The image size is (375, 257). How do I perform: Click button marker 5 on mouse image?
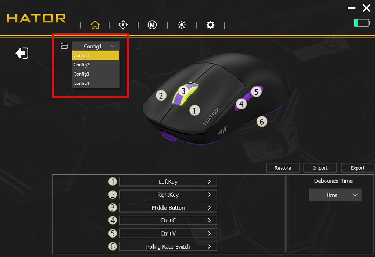tap(256, 92)
